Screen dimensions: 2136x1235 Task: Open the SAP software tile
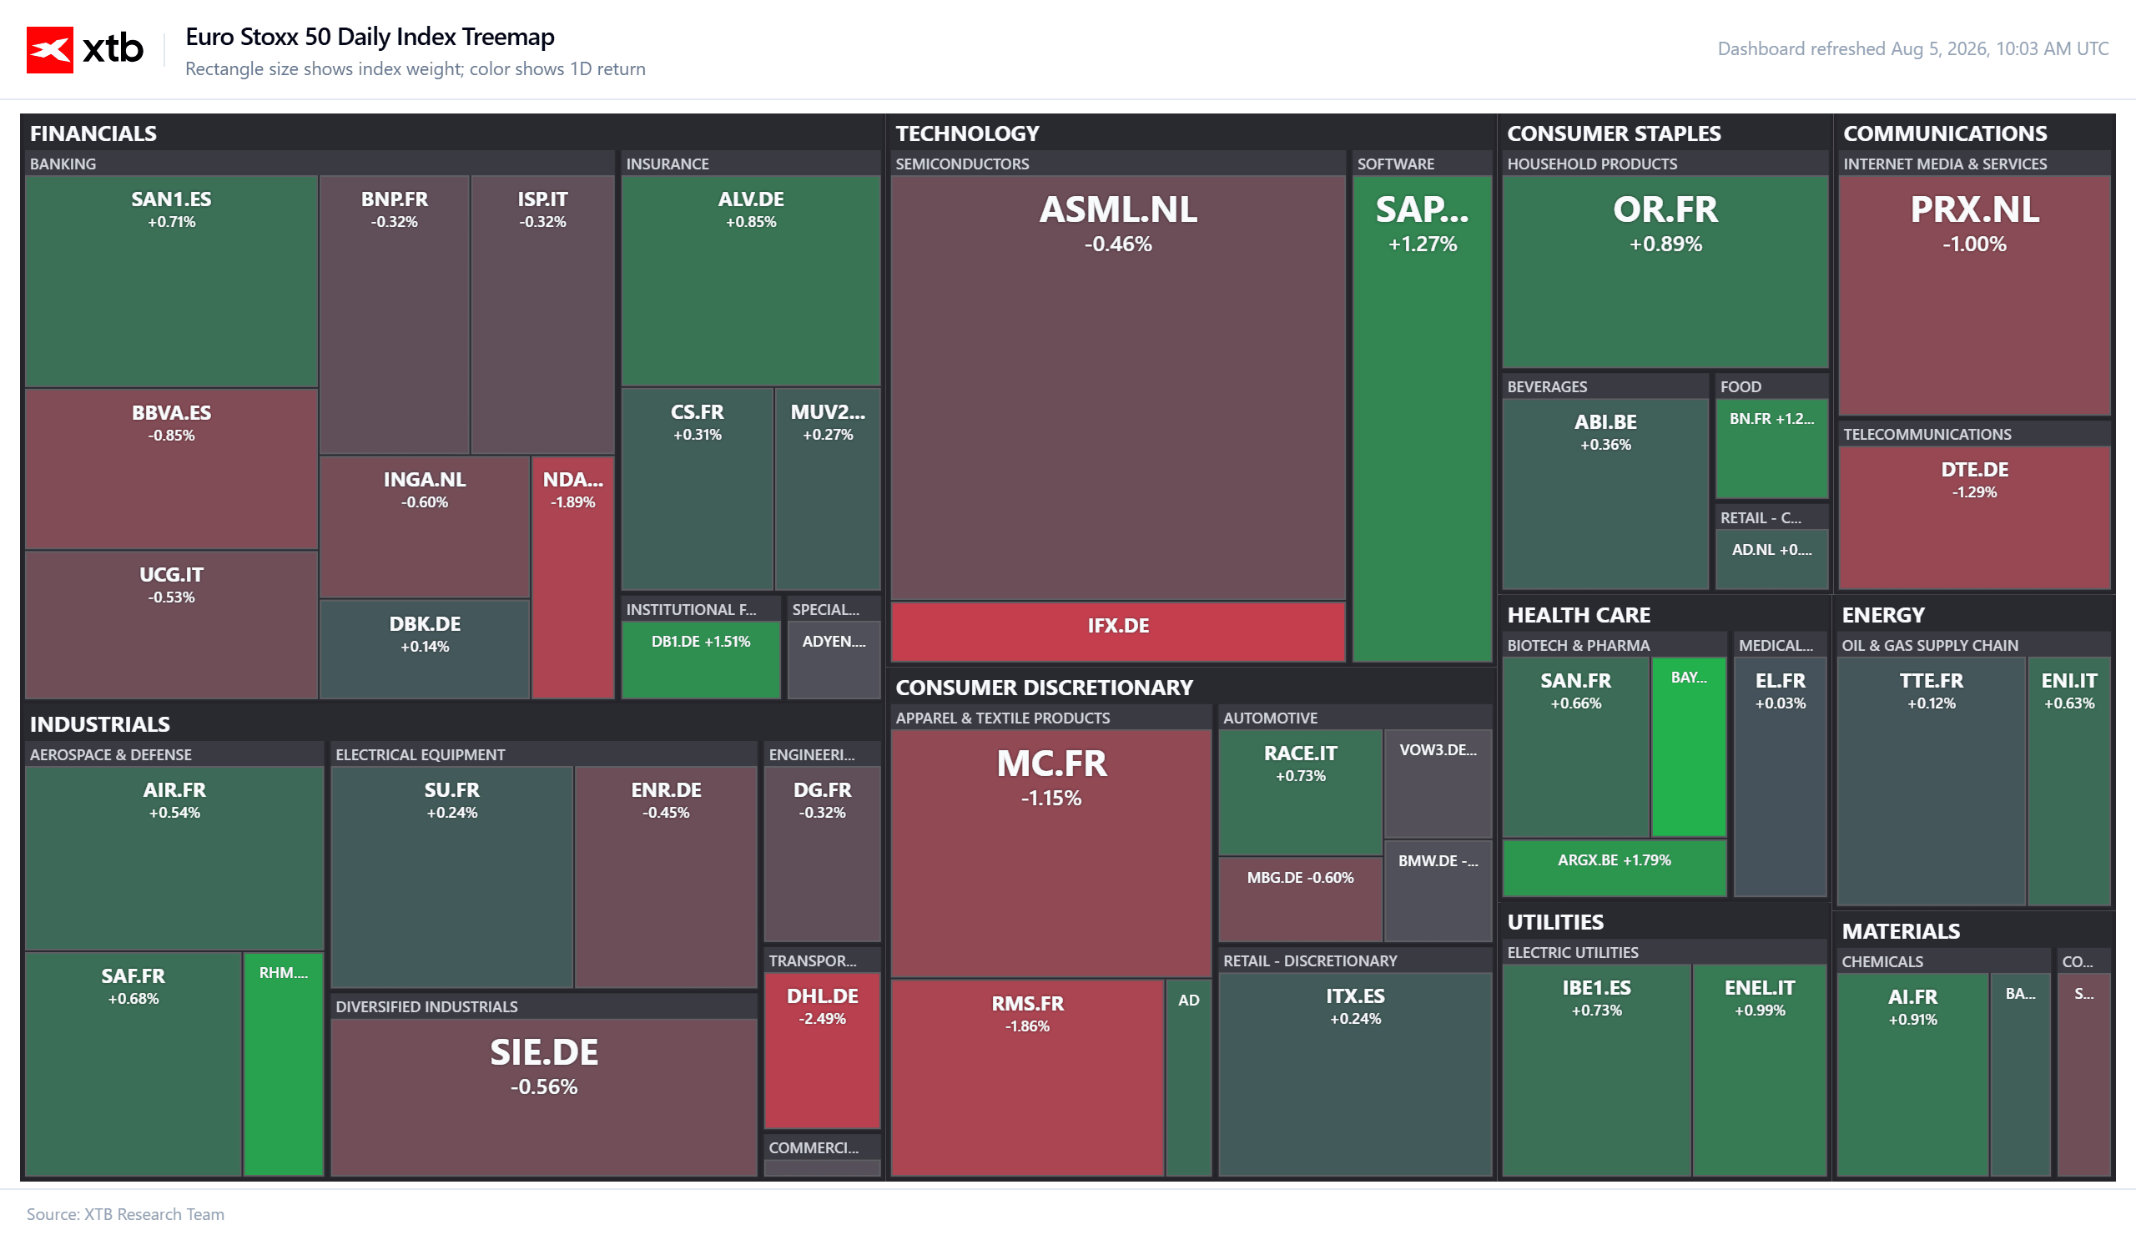coord(1422,418)
